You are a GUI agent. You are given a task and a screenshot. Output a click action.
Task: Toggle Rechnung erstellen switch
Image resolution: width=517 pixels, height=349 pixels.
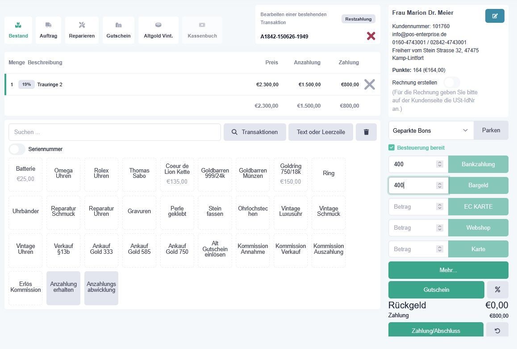(451, 83)
